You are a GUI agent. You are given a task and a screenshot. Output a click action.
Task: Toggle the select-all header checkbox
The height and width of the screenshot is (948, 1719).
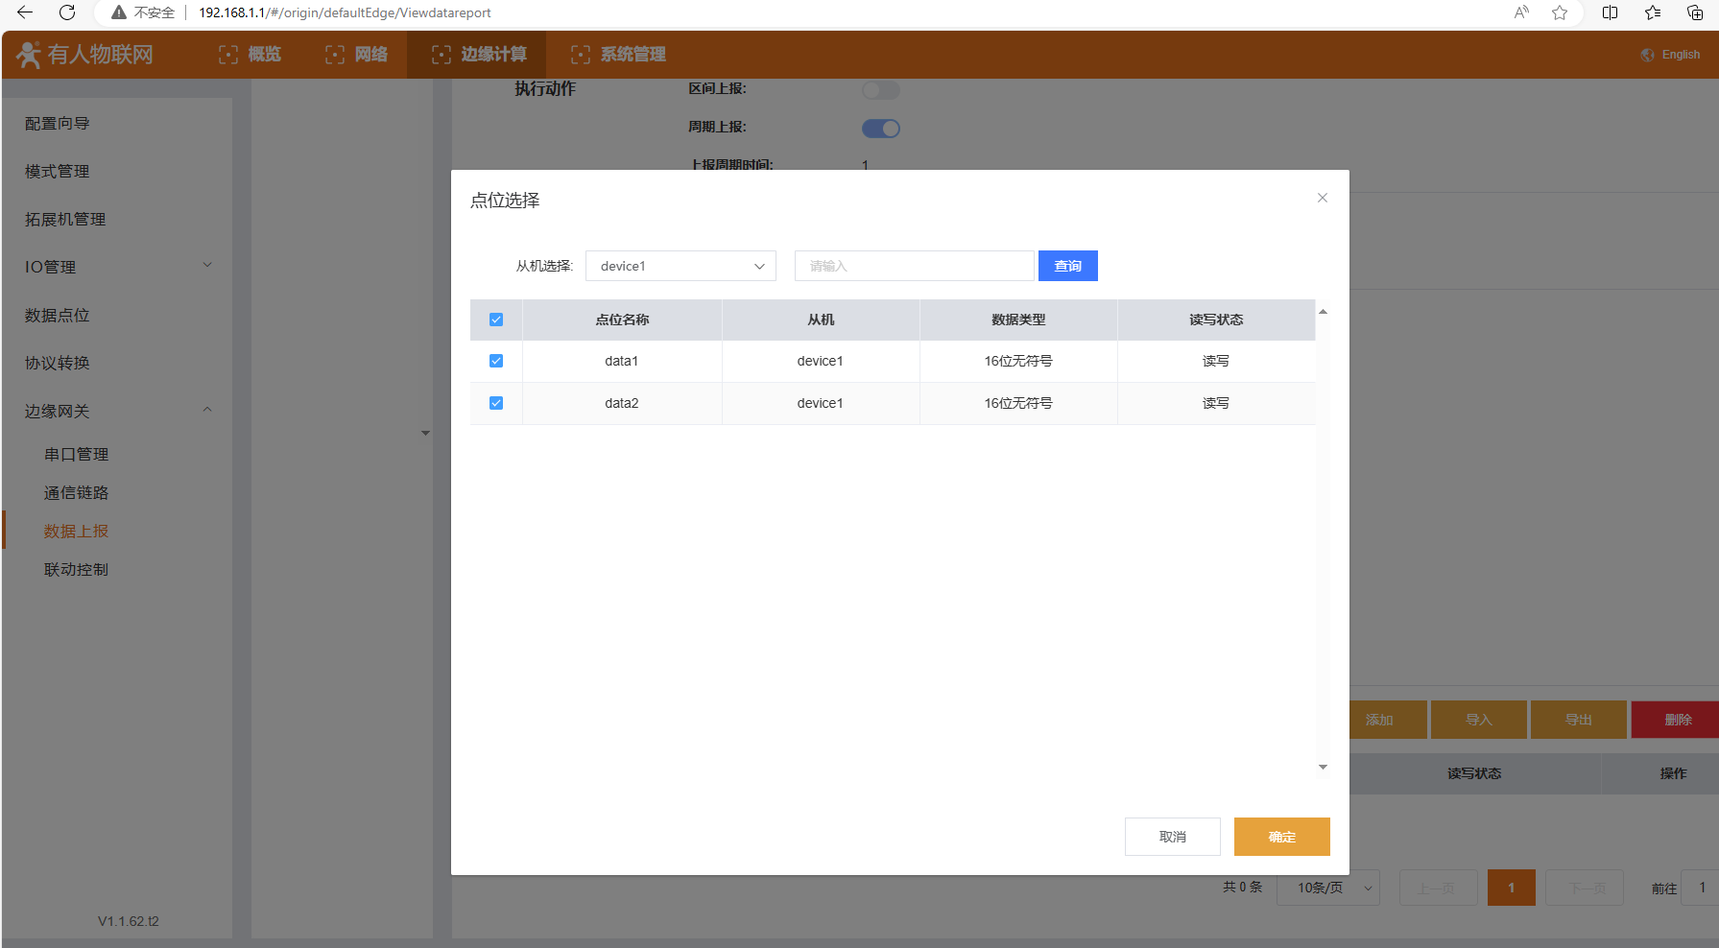coord(496,320)
